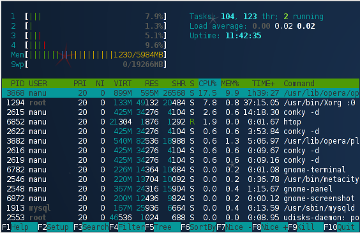
Task: Click the MEM% column header
Action: coord(230,84)
